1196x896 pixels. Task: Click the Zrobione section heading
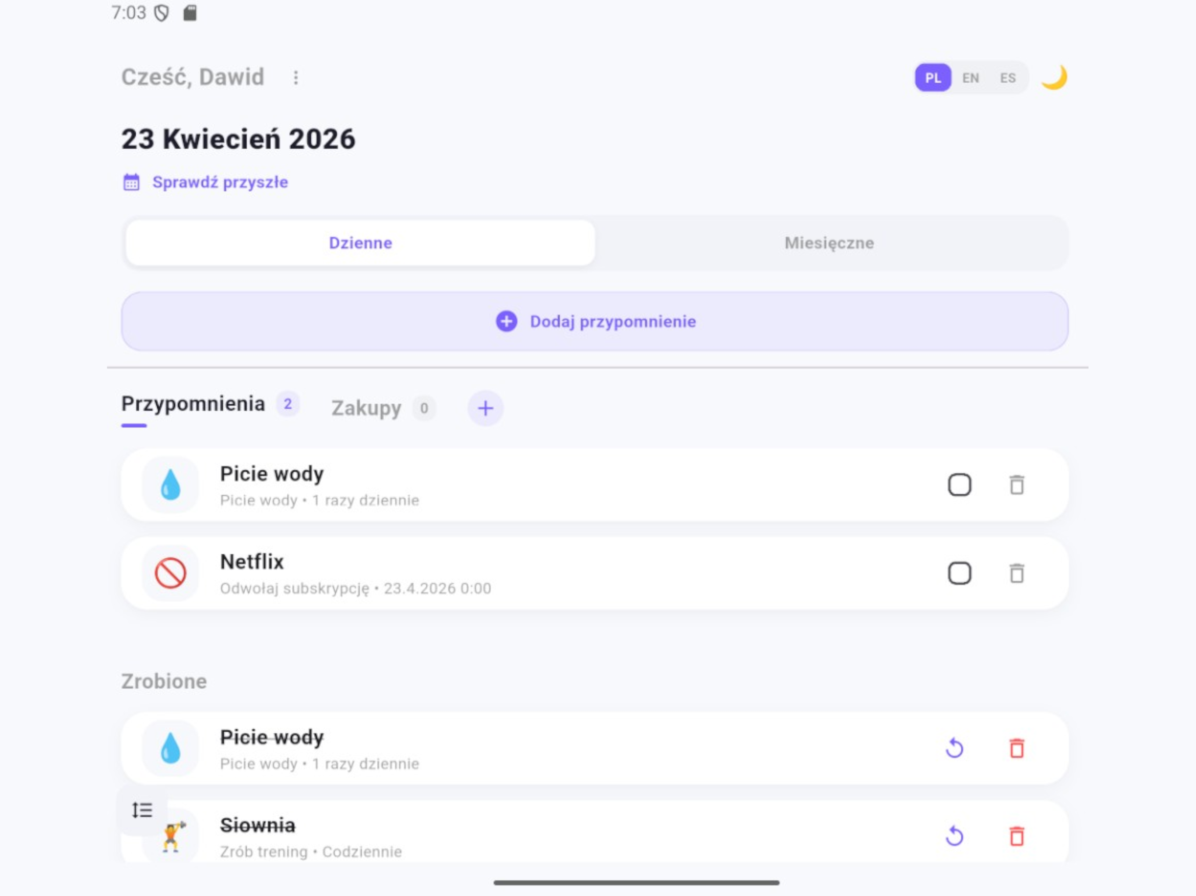click(x=164, y=682)
